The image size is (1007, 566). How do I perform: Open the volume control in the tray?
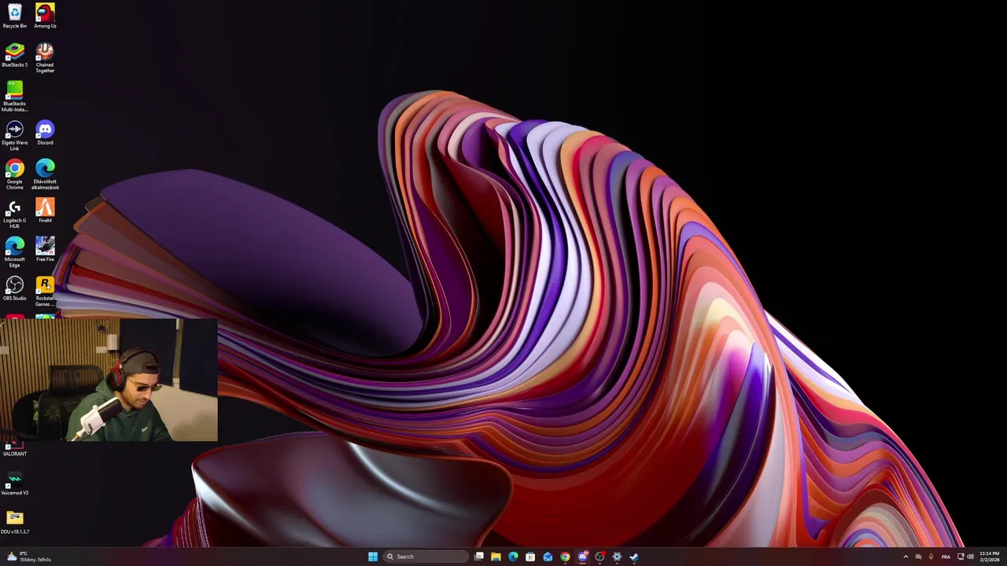coord(970,557)
